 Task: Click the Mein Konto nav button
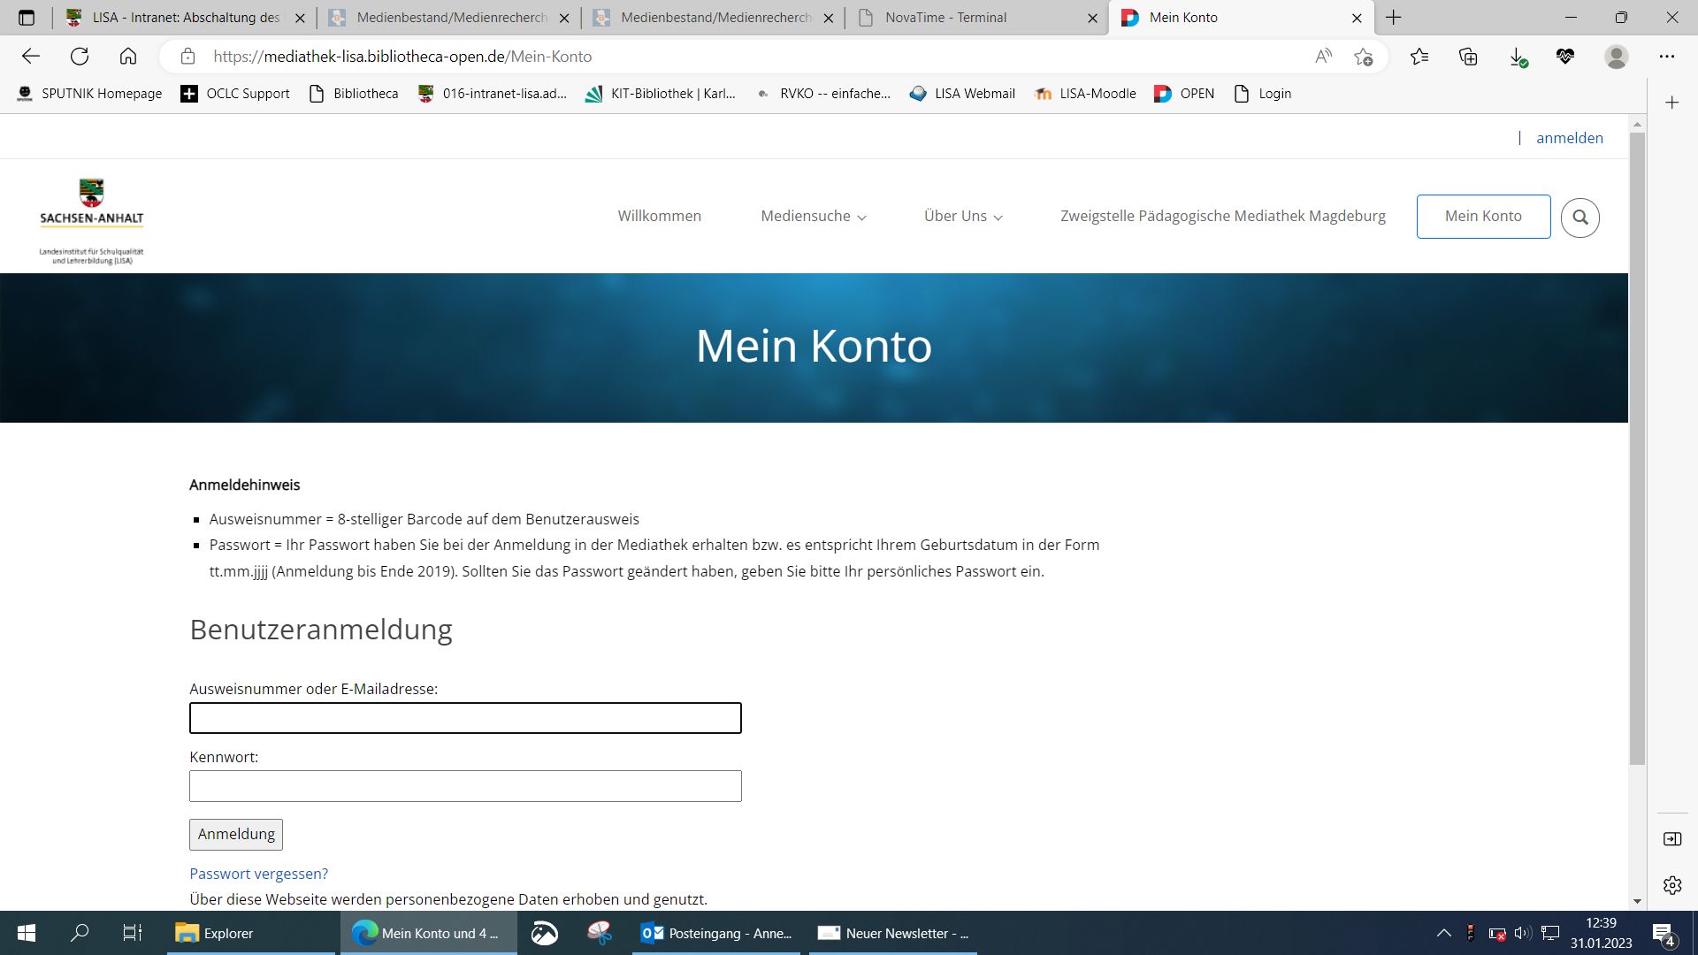(1483, 217)
